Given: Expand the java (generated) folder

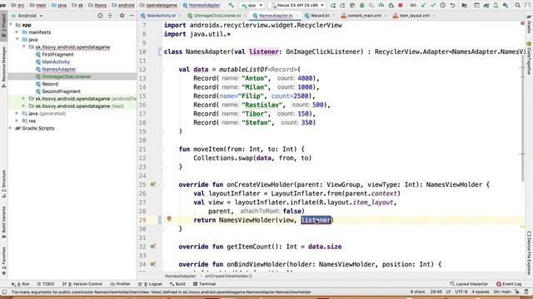Looking at the screenshot, I should [x=17, y=113].
